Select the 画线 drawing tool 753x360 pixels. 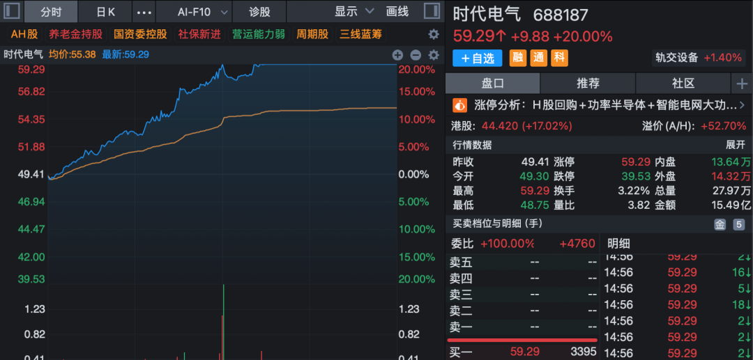pos(397,12)
